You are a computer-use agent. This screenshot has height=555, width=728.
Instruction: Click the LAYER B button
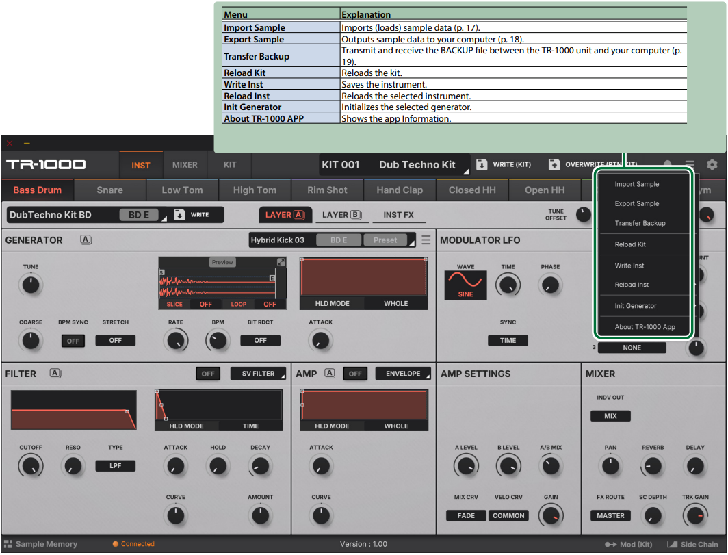click(341, 215)
